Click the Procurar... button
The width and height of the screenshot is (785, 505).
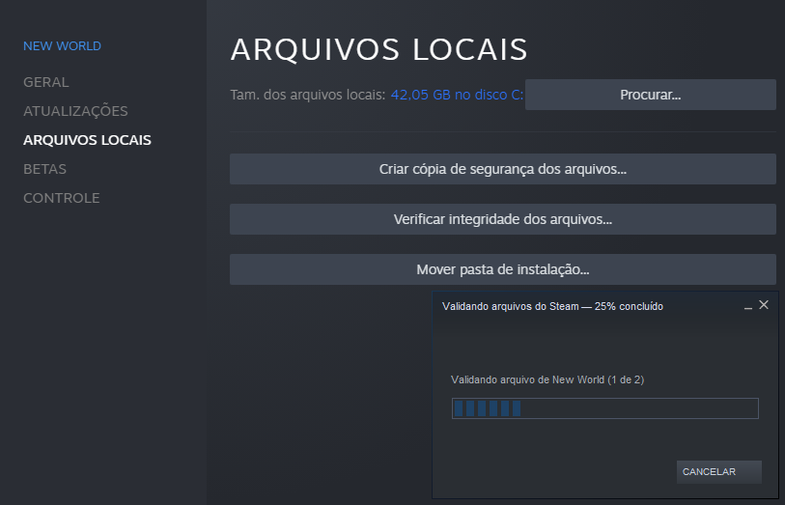651,95
